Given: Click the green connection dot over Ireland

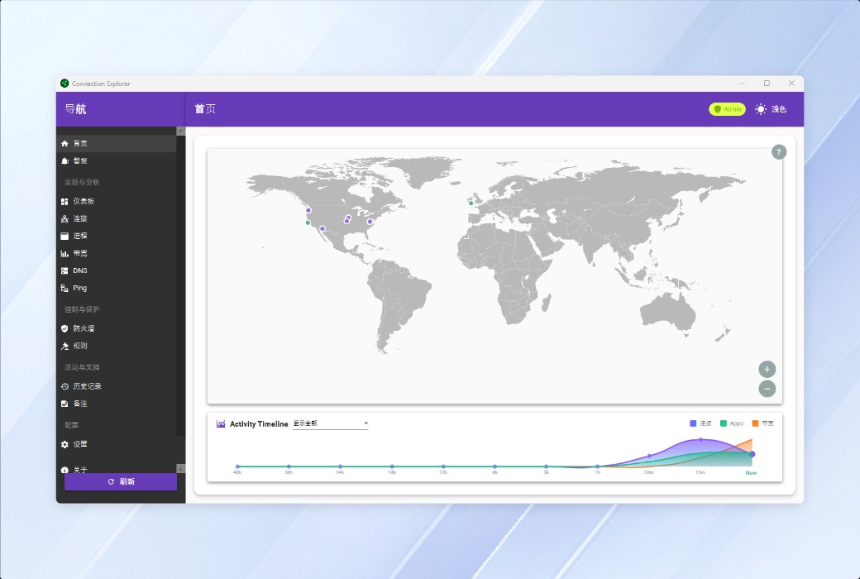Looking at the screenshot, I should [471, 203].
